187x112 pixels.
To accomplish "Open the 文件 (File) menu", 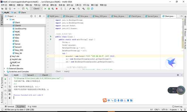I will coord(4,5).
